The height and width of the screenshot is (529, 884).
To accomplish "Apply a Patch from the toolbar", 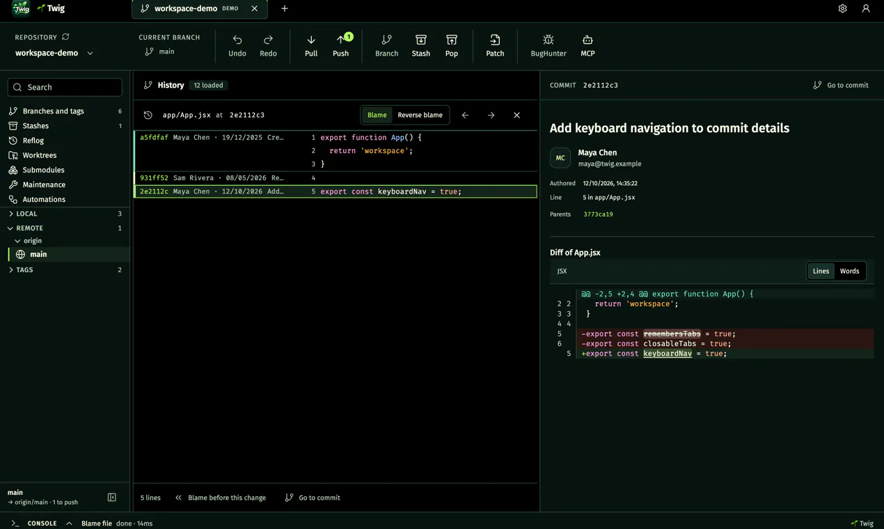I will tap(495, 46).
